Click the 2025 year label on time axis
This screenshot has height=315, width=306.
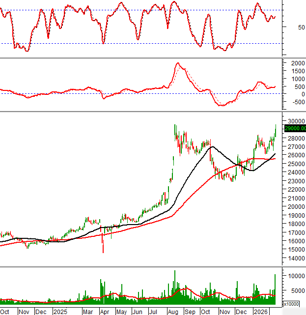[x=60, y=312]
